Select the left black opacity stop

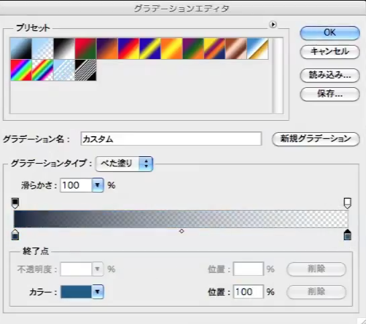(x=15, y=203)
